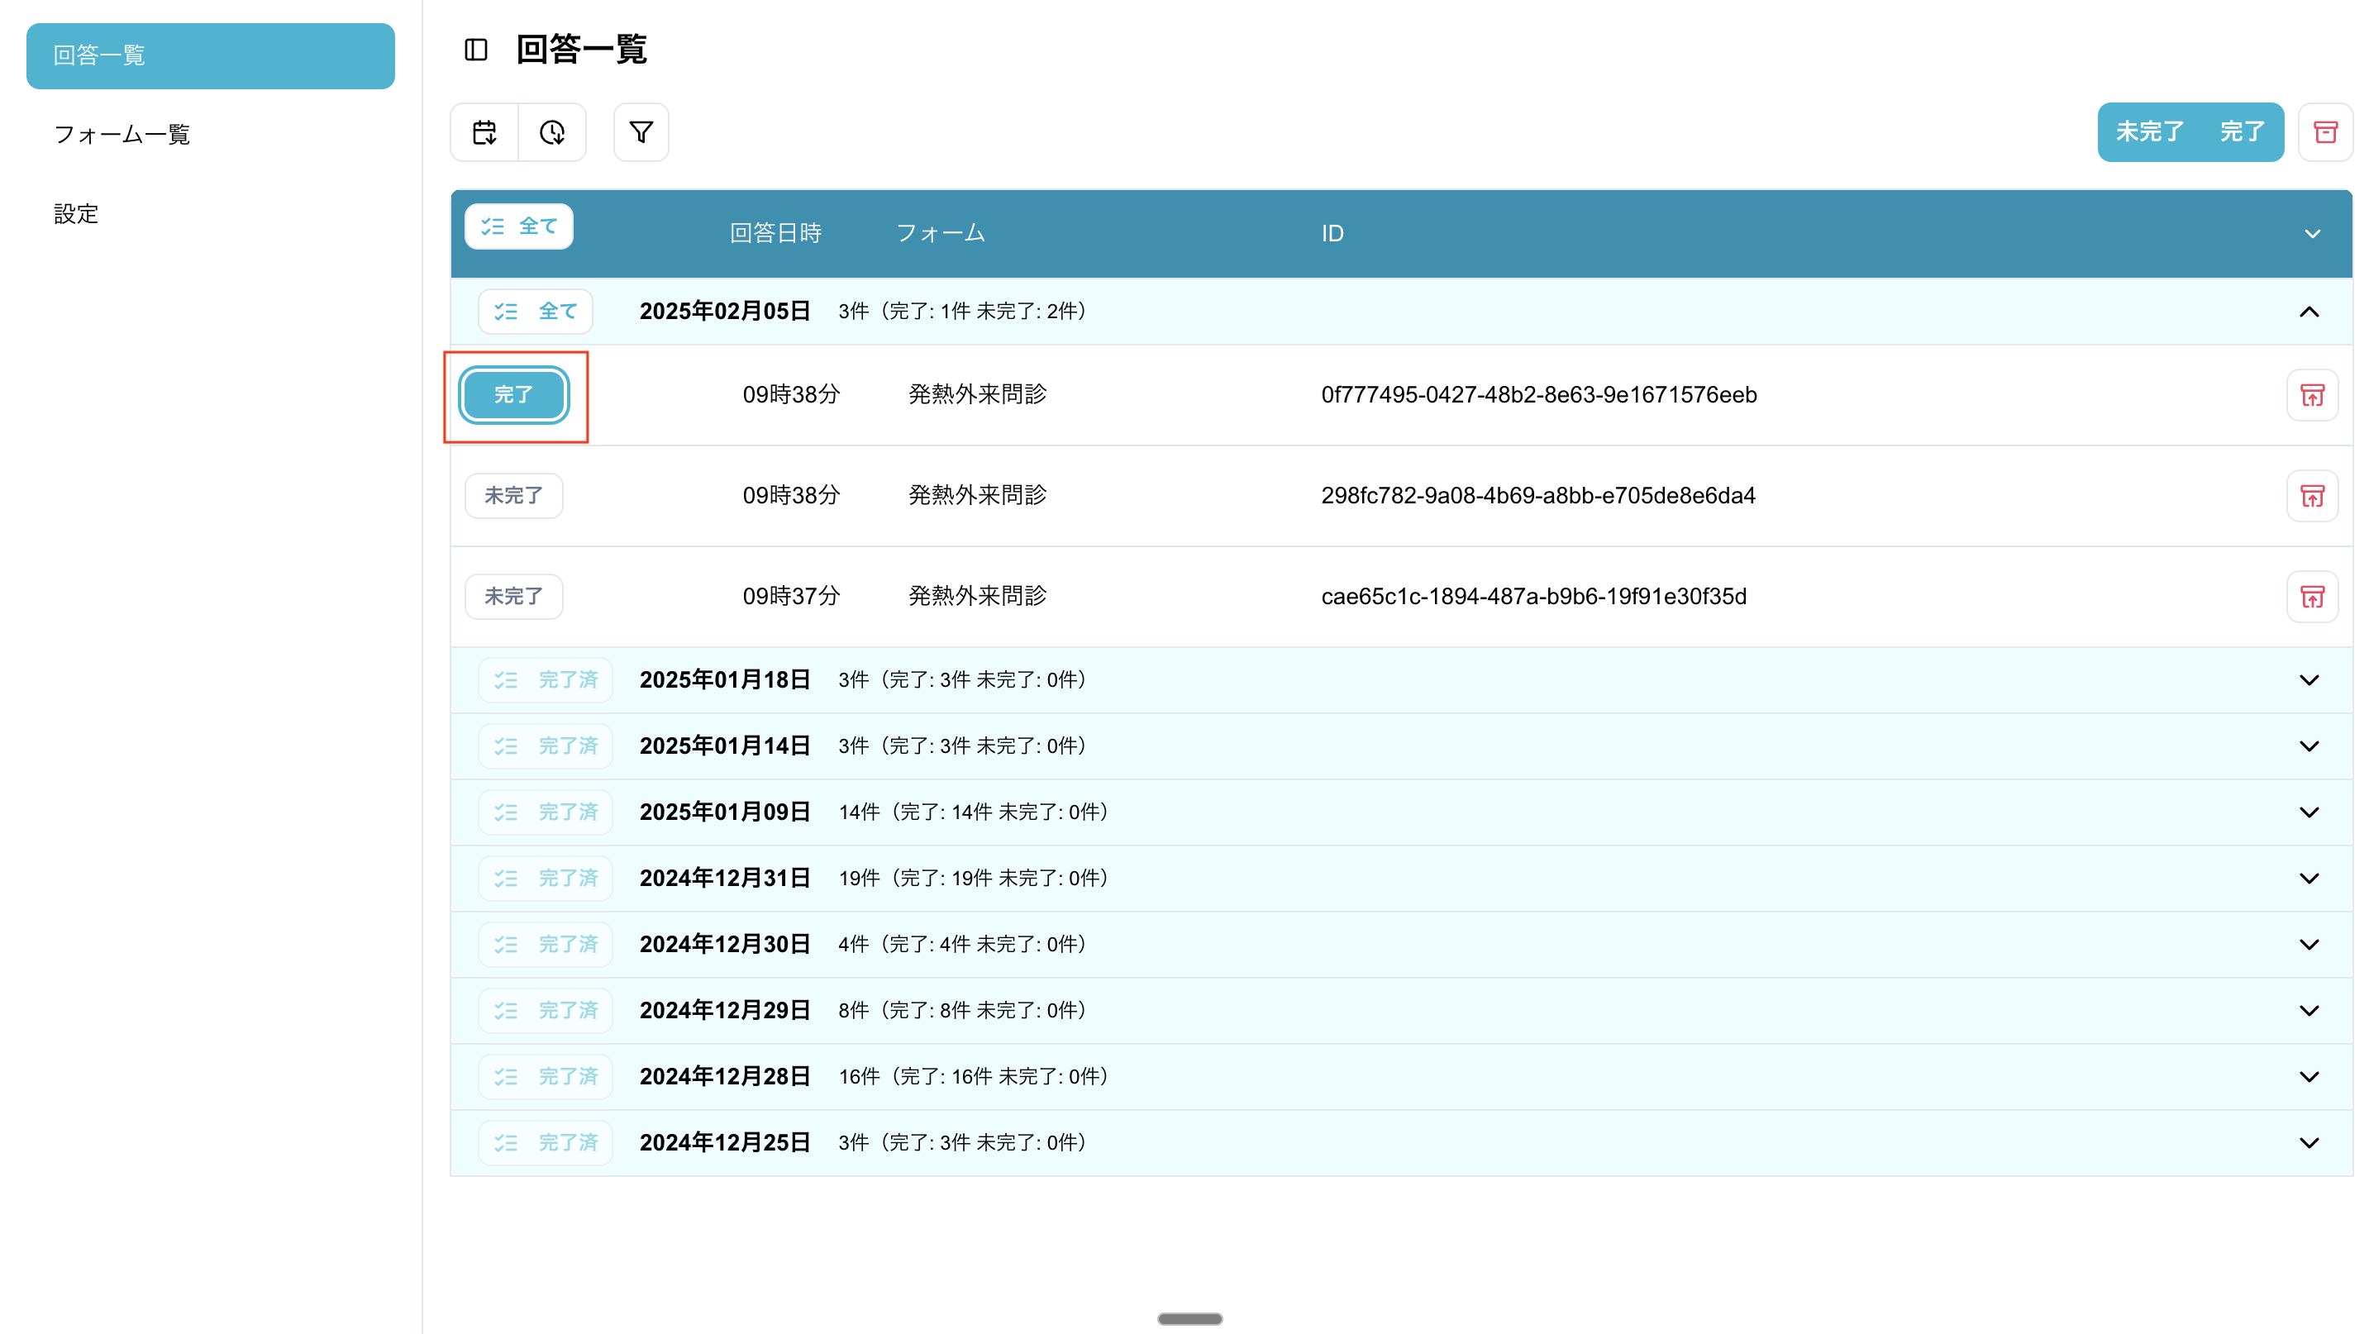Screen dimensions: 2369x1334
Task: Archive the cae65c1c response row
Action: tap(2311, 597)
